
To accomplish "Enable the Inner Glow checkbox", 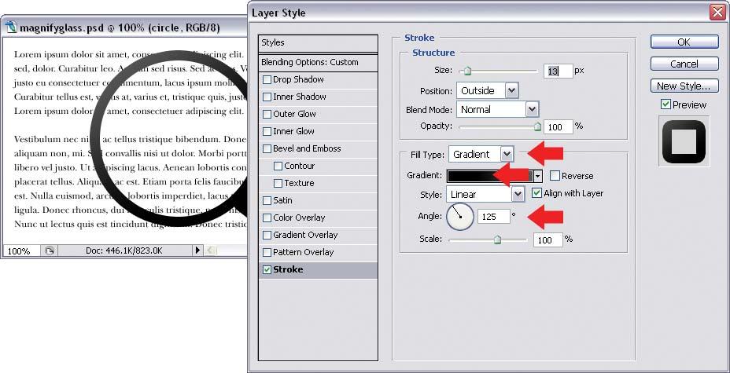I will tap(267, 131).
